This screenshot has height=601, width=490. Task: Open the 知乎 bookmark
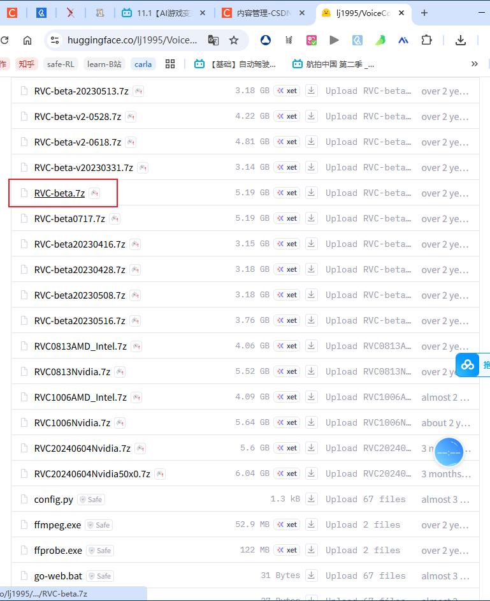pyautogui.click(x=26, y=64)
